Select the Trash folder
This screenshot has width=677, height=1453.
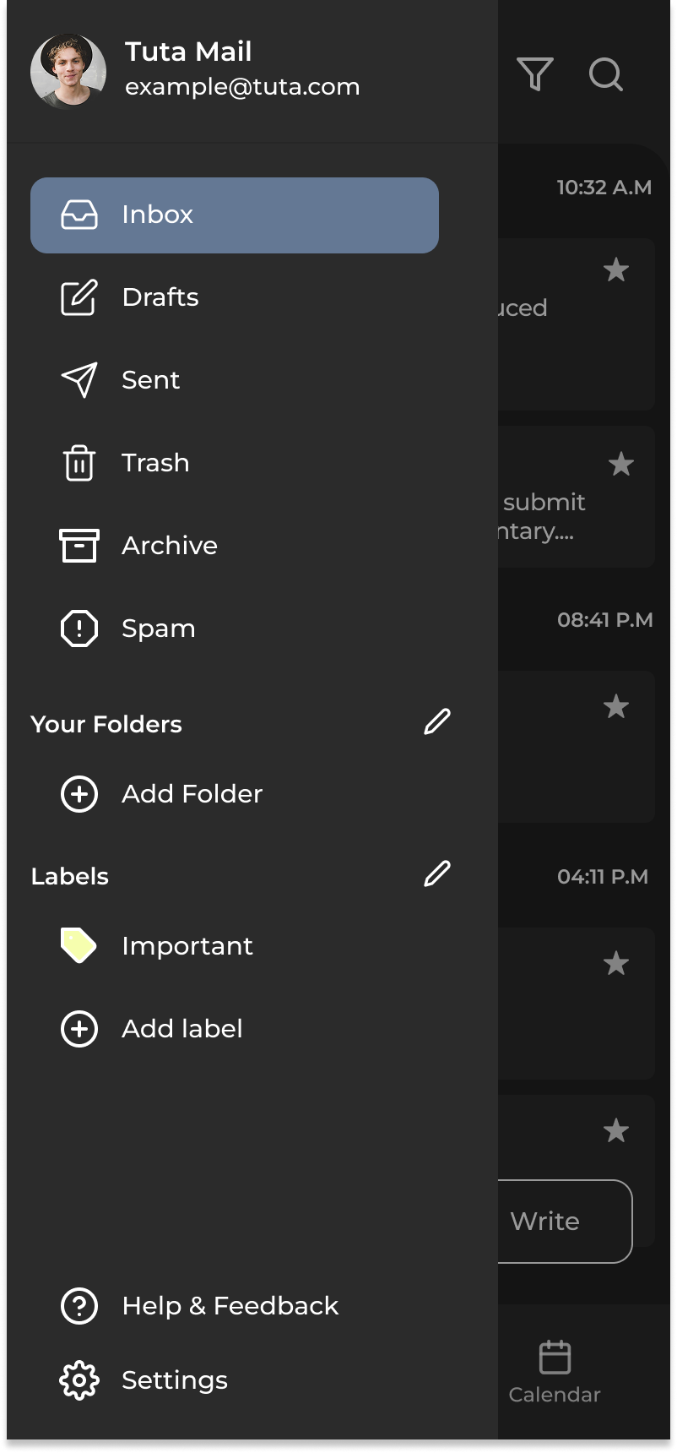click(154, 464)
